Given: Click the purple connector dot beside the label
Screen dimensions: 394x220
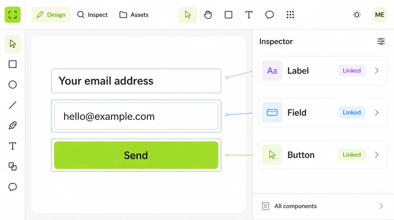Looking at the screenshot, I should (227, 78).
